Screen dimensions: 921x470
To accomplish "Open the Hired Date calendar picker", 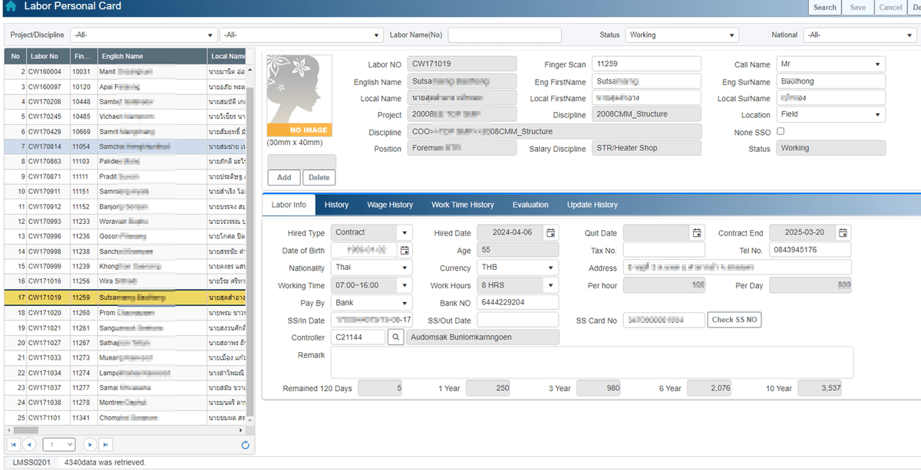I will 550,233.
